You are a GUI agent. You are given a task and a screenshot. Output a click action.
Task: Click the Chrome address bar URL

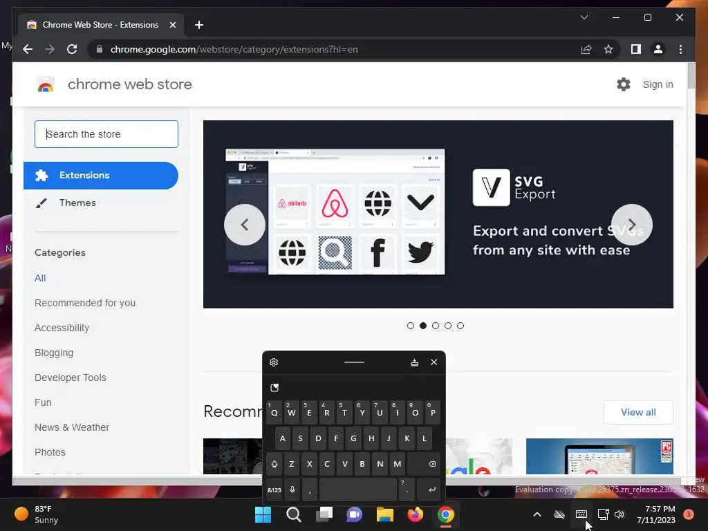[234, 49]
